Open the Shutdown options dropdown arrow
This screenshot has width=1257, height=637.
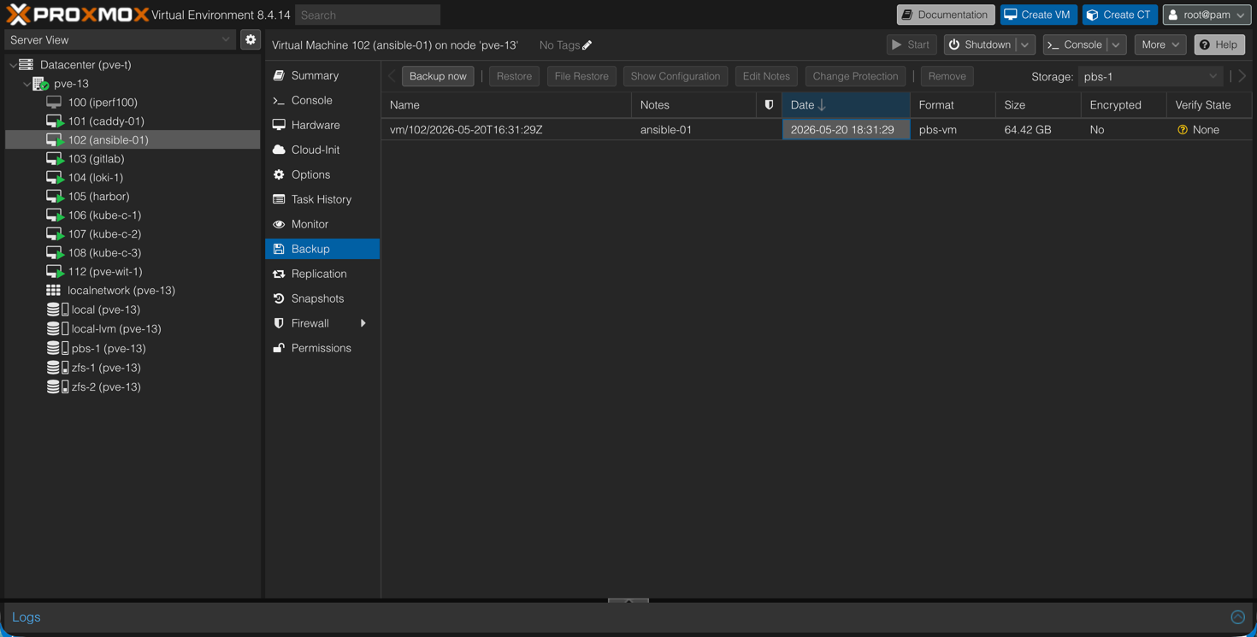click(1025, 44)
